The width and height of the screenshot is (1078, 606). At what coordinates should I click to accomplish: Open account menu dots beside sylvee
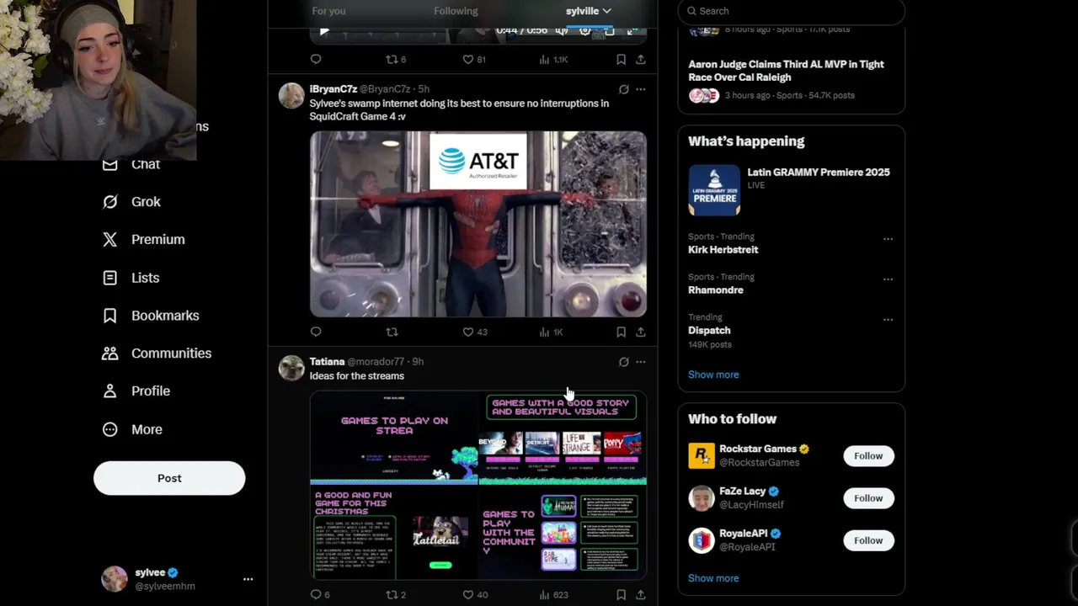[x=248, y=579]
